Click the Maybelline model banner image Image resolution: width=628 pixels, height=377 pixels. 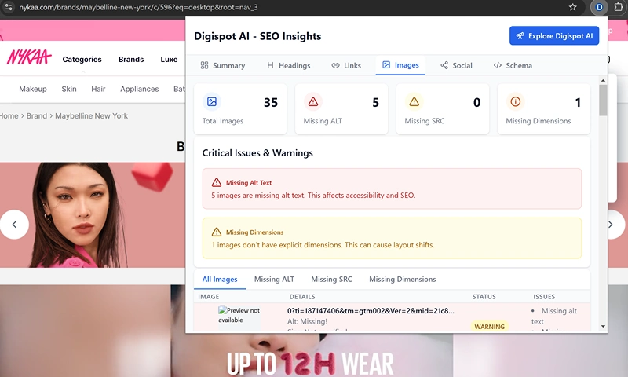pos(93,214)
